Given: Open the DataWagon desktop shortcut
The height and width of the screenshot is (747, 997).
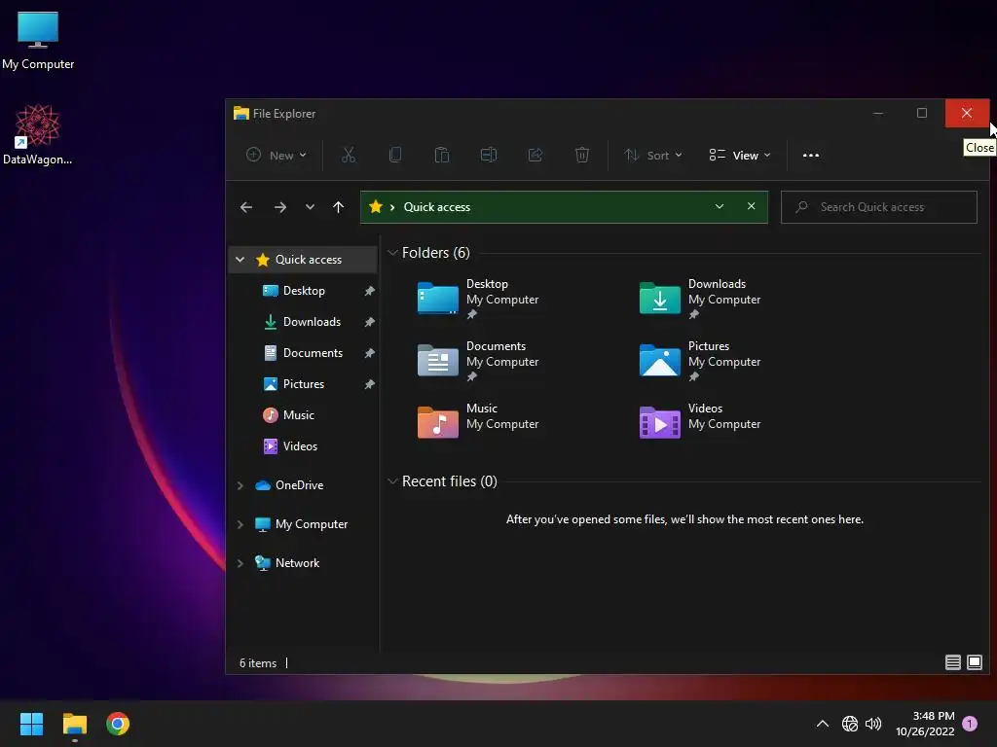Looking at the screenshot, I should point(38,134).
